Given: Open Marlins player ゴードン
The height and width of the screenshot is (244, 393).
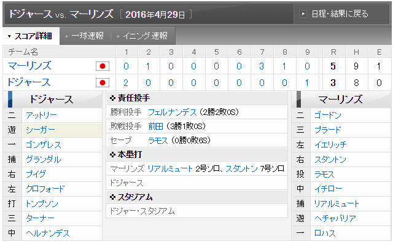Looking at the screenshot, I should click(x=328, y=116).
